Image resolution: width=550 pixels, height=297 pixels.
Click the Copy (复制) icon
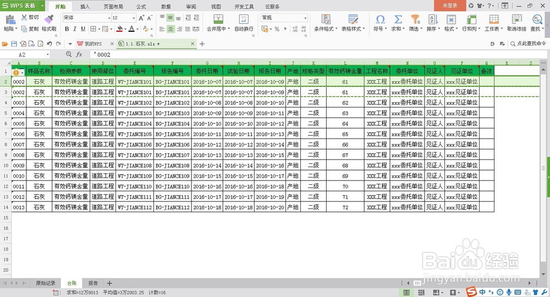pyautogui.click(x=24, y=29)
